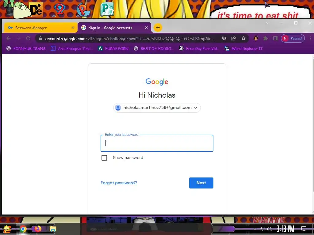Screen dimensions: 314x235
Task: Open the Extensions puzzle menu
Action: [266, 38]
